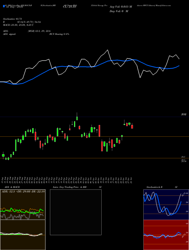Click the 'CL: 25.35' closing price label
This screenshot has width=189, height=250.
tap(70, 7)
